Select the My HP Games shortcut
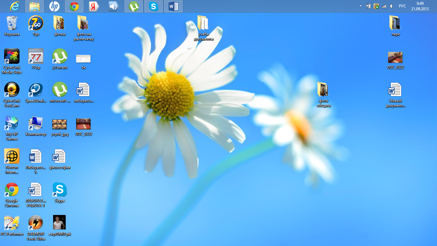The image size is (437, 246). 12,128
